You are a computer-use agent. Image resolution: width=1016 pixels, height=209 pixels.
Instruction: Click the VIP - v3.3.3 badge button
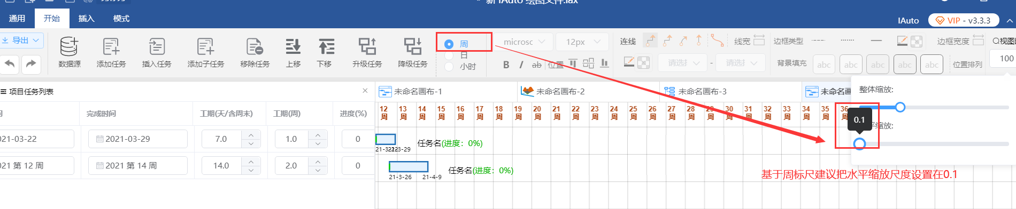964,20
